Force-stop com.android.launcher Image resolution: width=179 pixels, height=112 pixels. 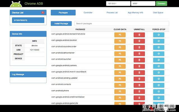pos(159,60)
